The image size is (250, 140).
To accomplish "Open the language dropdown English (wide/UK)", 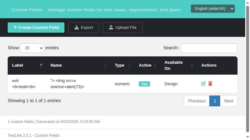I will [x=213, y=9].
